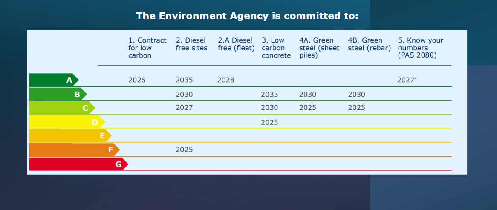The height and width of the screenshot is (210, 497).
Task: Click the title "The Environment Agency is committed to:"
Action: tap(247, 16)
